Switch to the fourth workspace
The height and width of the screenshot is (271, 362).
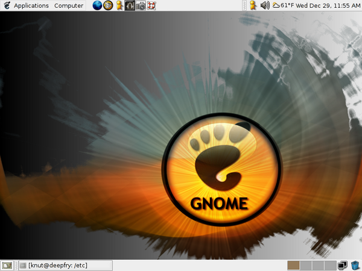330,266
